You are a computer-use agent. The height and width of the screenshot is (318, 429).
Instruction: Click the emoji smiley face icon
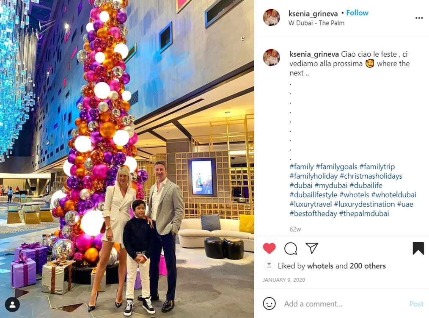pos(269,304)
